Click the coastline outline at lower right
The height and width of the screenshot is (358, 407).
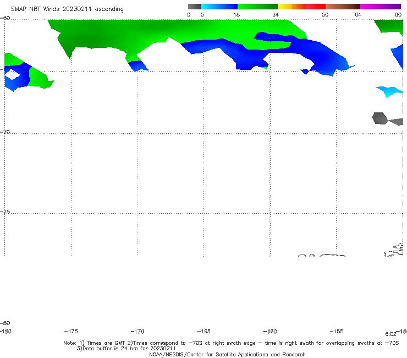pos(394,250)
